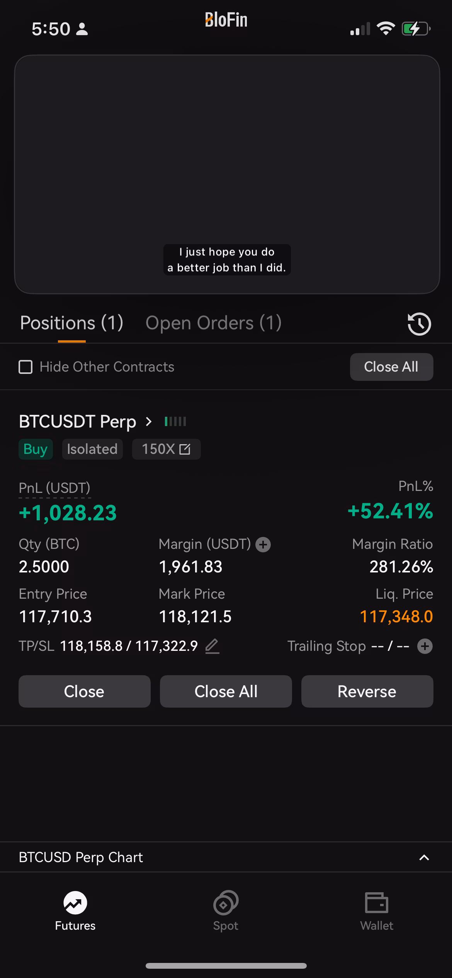The image size is (452, 978).
Task: Check the Hide Other Contracts checkbox
Action: coord(26,367)
